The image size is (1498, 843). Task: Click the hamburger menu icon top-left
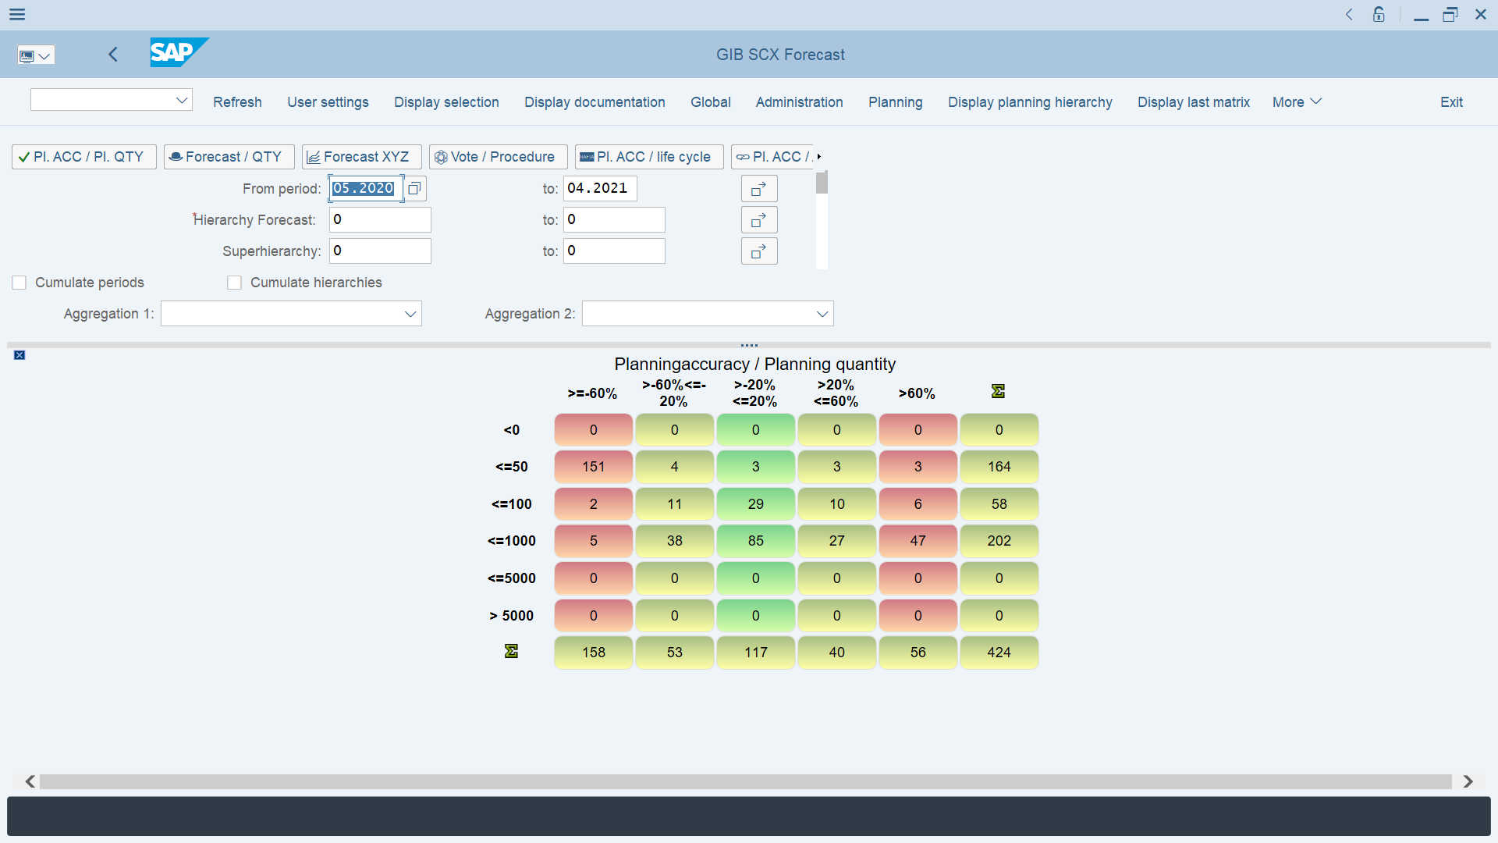click(16, 14)
